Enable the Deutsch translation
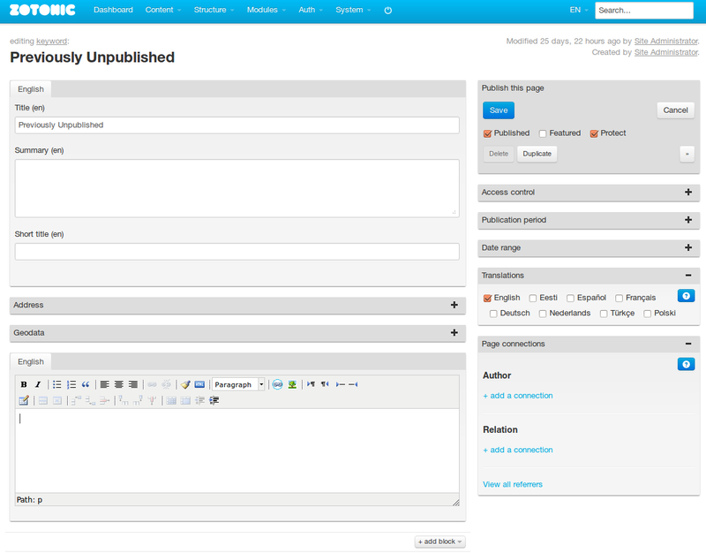The width and height of the screenshot is (706, 553). click(493, 314)
